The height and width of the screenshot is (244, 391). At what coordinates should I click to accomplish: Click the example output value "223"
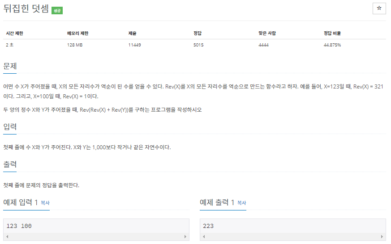(208, 226)
